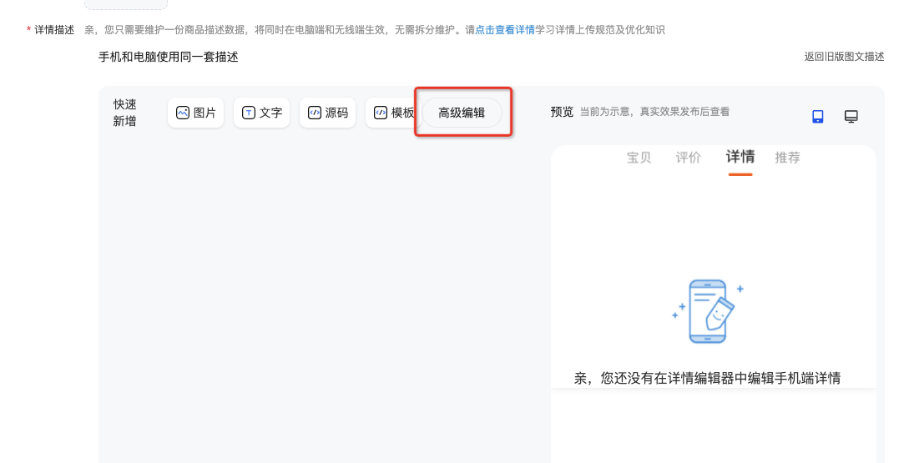The height and width of the screenshot is (463, 914).
Task: Switch preview to desktop computer view
Action: click(x=851, y=117)
